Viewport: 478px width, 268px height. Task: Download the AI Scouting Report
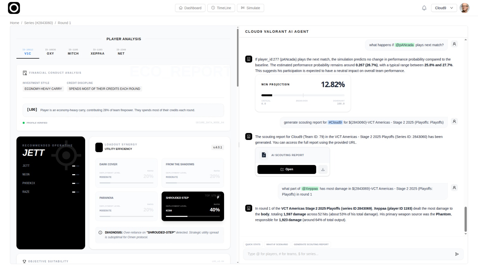[323, 169]
